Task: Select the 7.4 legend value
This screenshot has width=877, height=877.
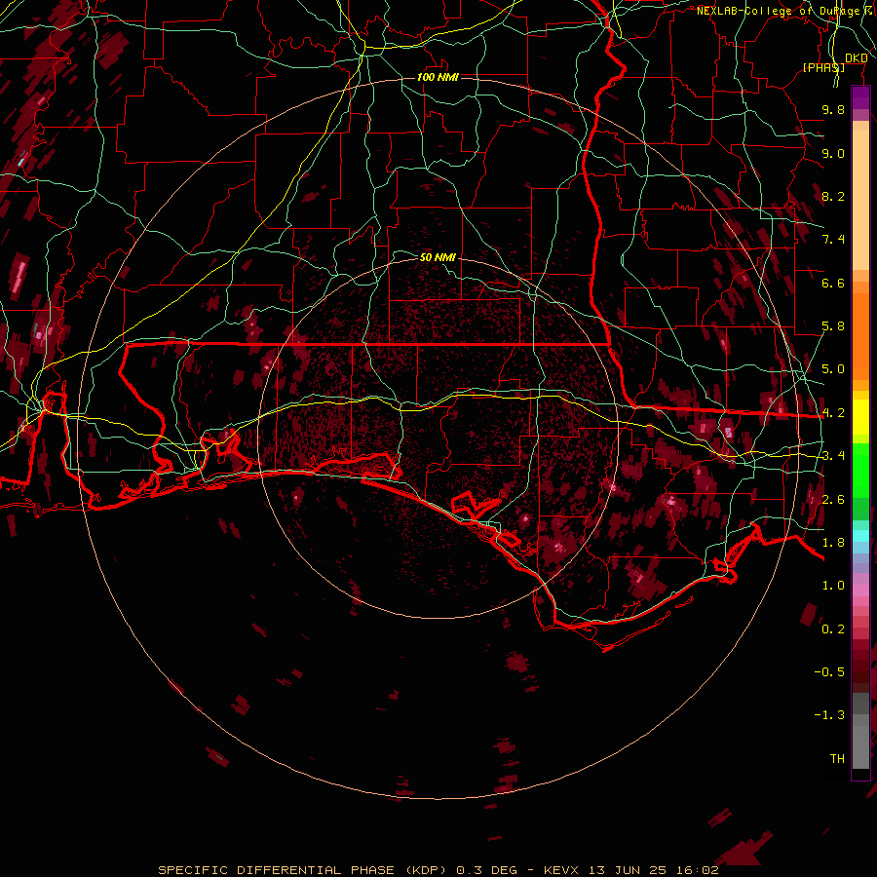Action: 833,240
